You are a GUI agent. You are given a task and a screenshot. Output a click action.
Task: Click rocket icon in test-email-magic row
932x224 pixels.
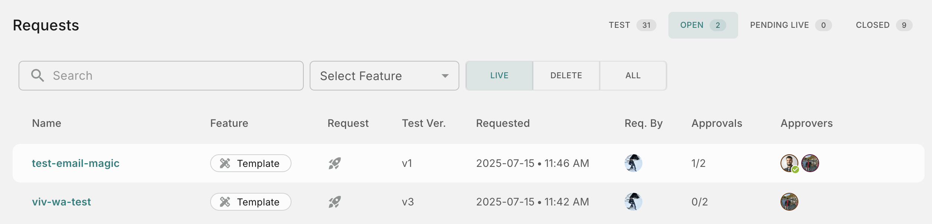[x=335, y=163]
